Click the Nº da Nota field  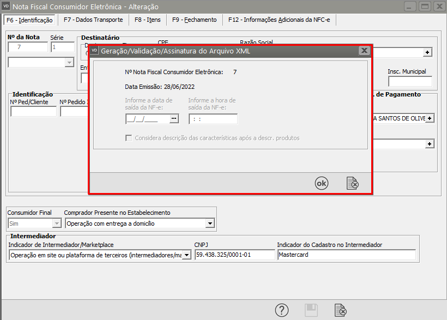point(28,47)
